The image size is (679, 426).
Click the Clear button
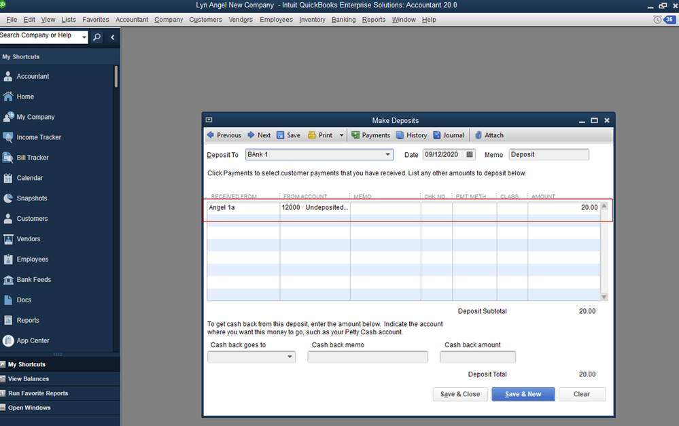(582, 394)
